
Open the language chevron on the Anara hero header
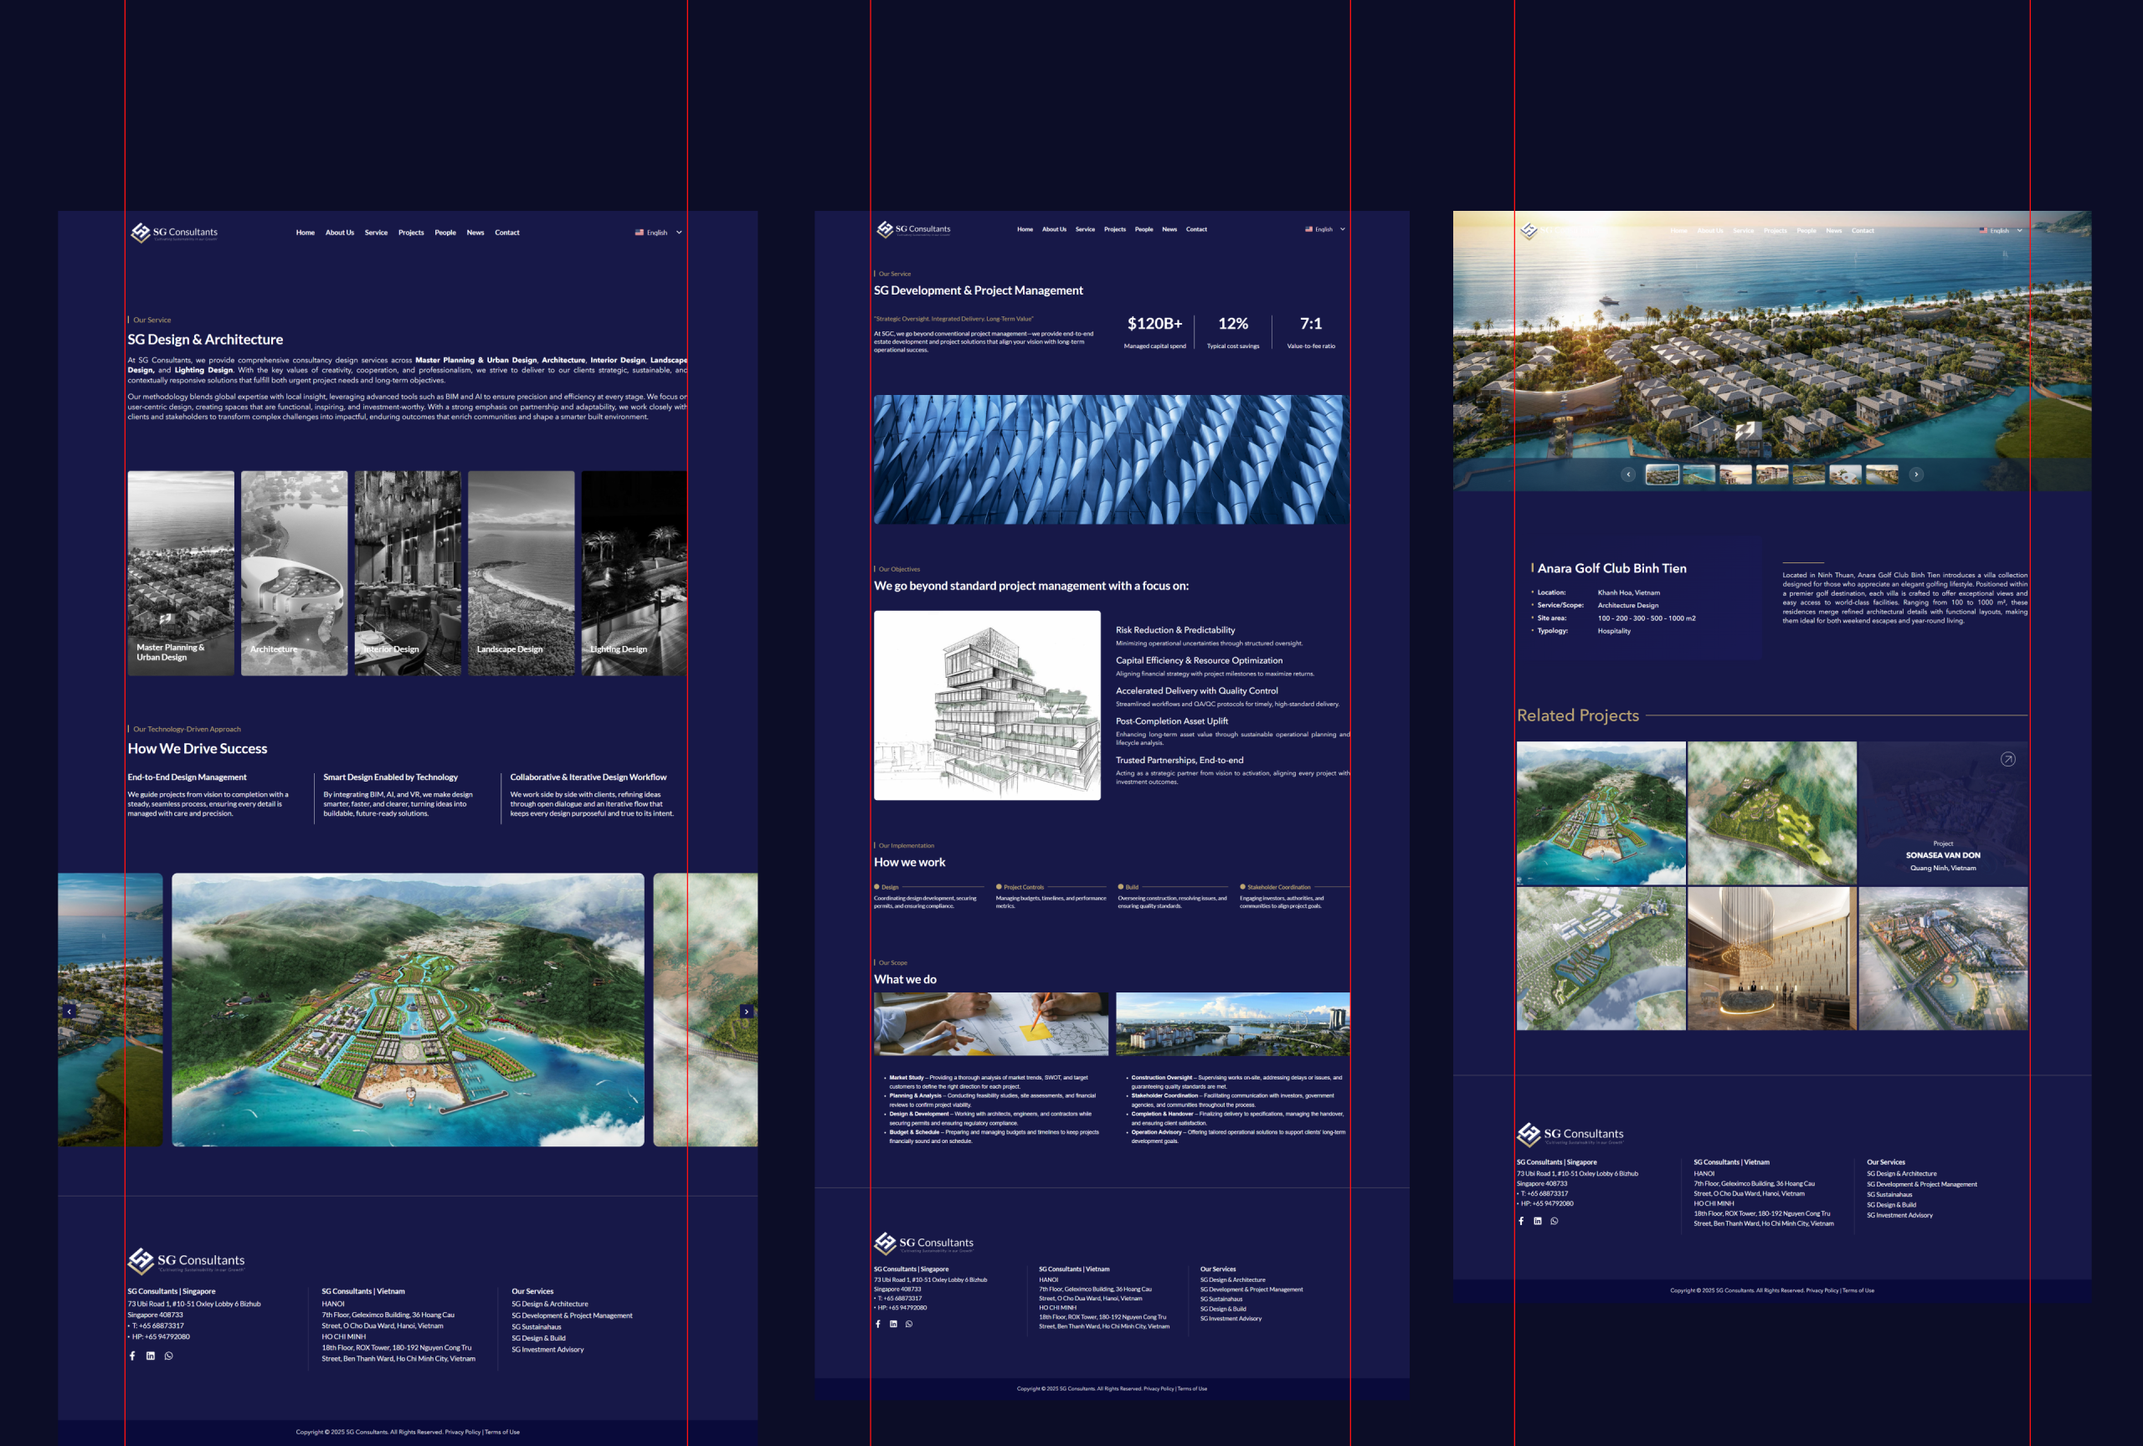[x=2019, y=230]
